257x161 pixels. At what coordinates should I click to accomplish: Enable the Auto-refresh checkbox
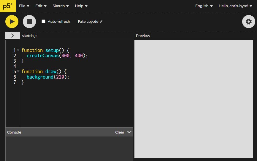pos(44,22)
